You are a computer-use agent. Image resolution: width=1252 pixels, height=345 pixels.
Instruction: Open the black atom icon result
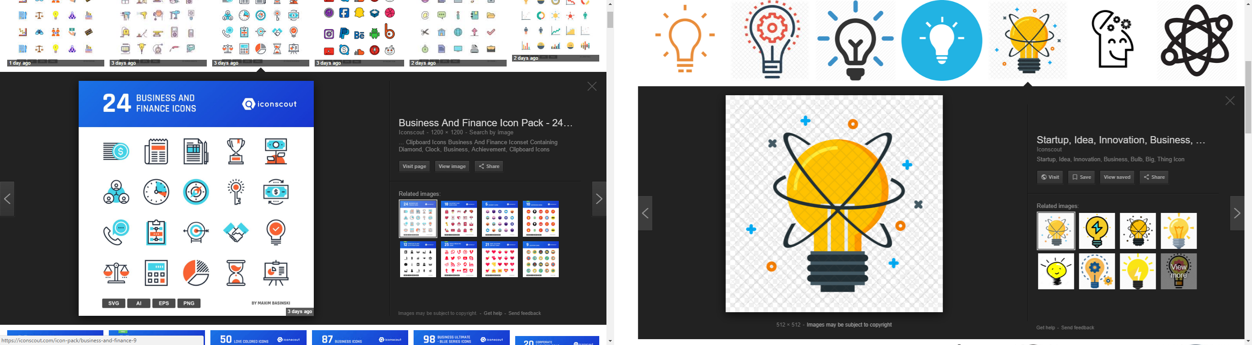[1197, 40]
